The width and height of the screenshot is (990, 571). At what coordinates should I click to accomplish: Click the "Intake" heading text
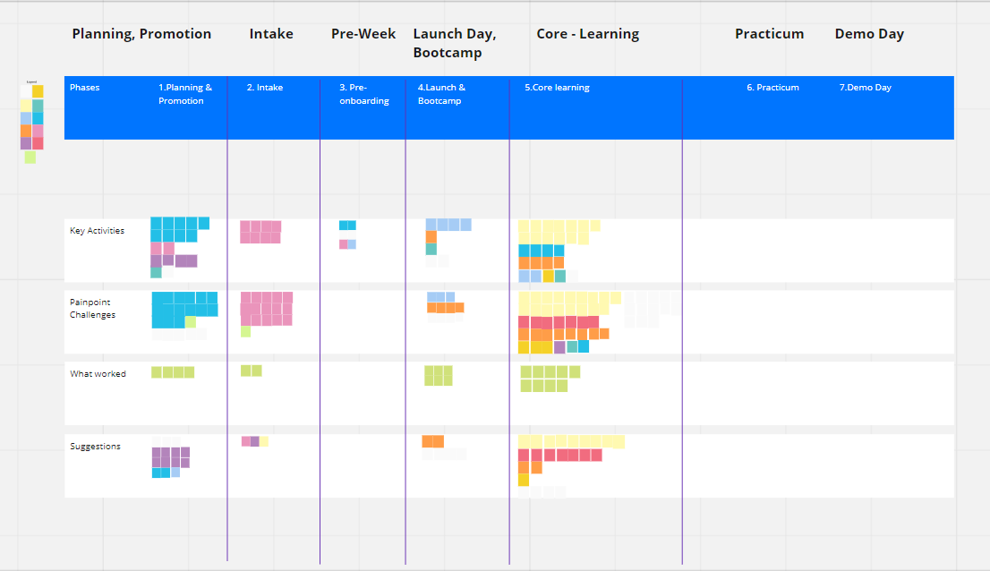pos(271,34)
